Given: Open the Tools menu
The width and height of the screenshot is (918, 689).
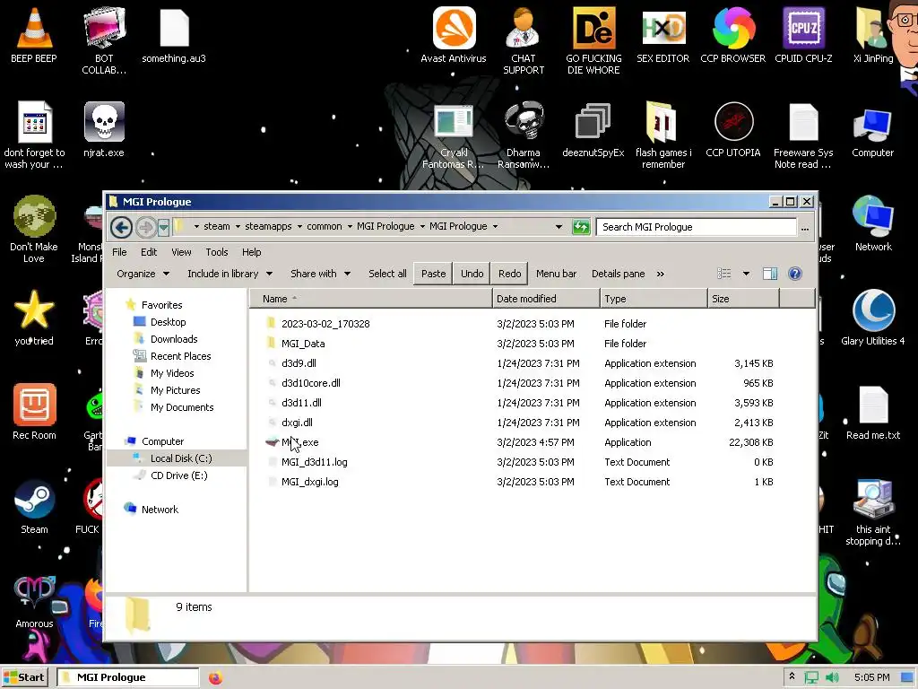Looking at the screenshot, I should [x=217, y=252].
